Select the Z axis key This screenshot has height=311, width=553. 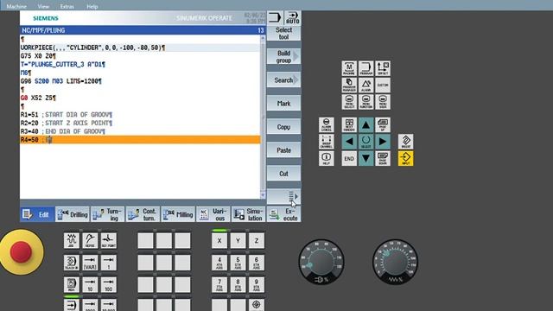(257, 240)
